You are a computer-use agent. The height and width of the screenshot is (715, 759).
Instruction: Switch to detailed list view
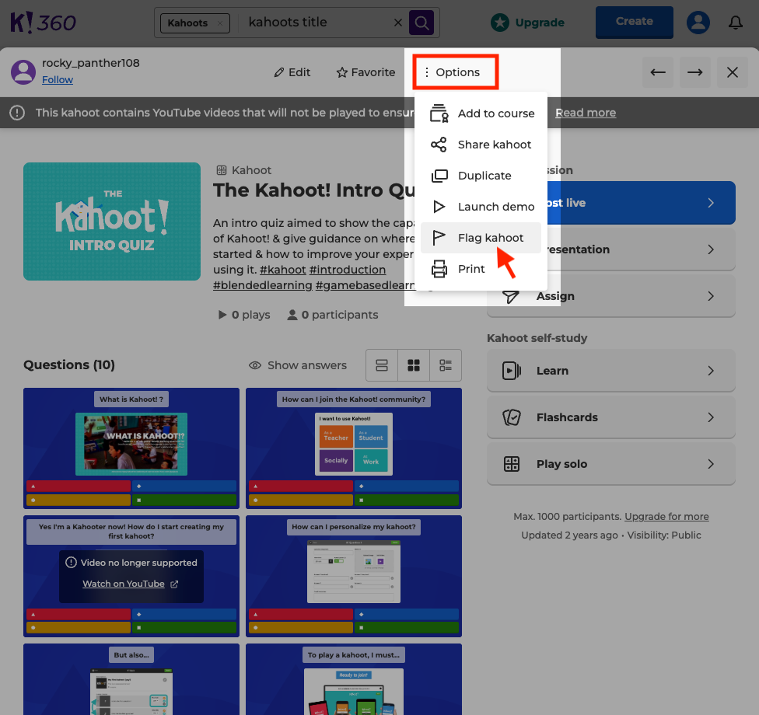point(446,365)
